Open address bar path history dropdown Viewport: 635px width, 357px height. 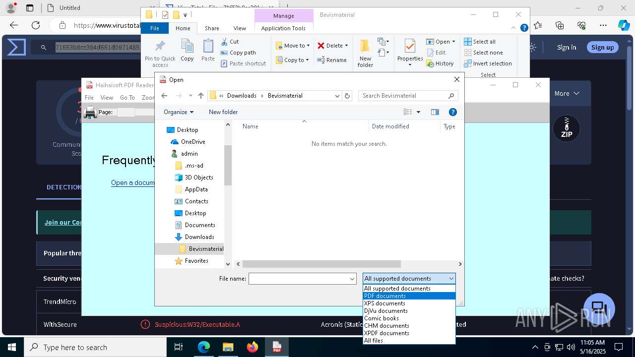tap(337, 96)
